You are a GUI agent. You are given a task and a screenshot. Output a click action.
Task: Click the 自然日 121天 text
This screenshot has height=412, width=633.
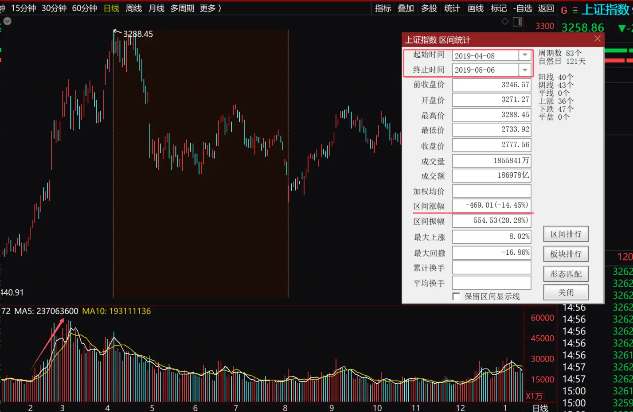(x=562, y=61)
